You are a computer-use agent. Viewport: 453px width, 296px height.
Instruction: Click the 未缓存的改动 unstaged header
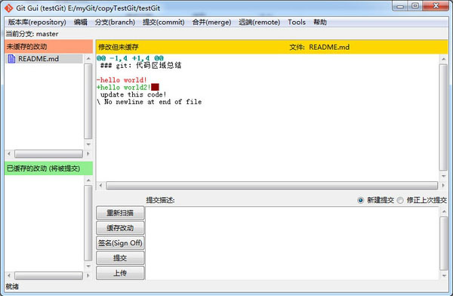(x=48, y=47)
